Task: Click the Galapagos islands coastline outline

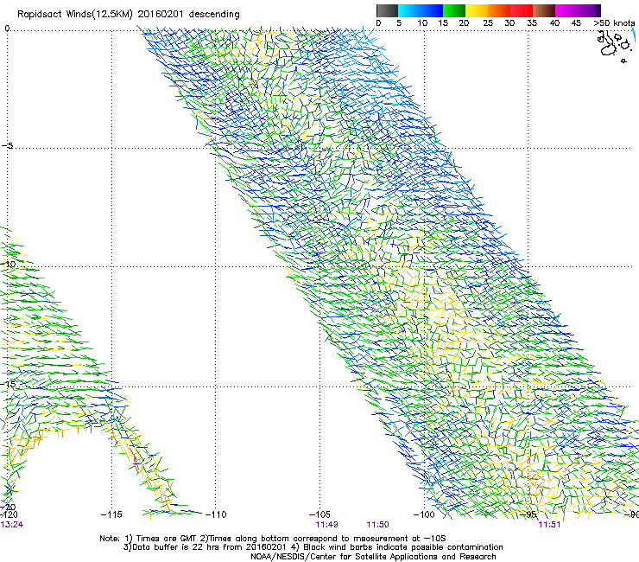Action: (x=614, y=46)
